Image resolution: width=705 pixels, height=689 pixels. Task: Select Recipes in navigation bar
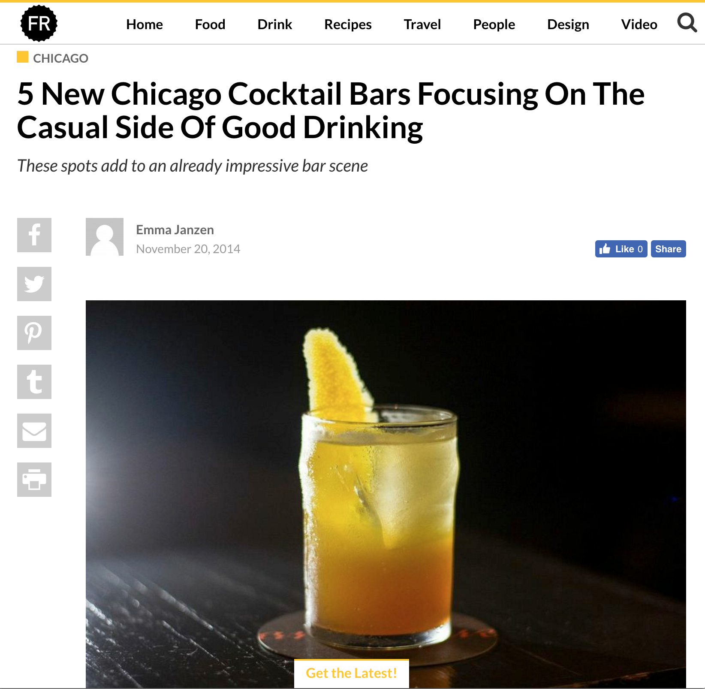(348, 24)
